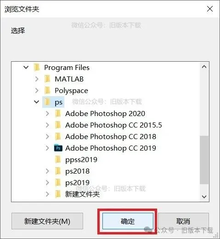The image size is (220, 239).
Task: Click the Ps icon for Photoshop CC 2019 folder
Action: (x=58, y=148)
